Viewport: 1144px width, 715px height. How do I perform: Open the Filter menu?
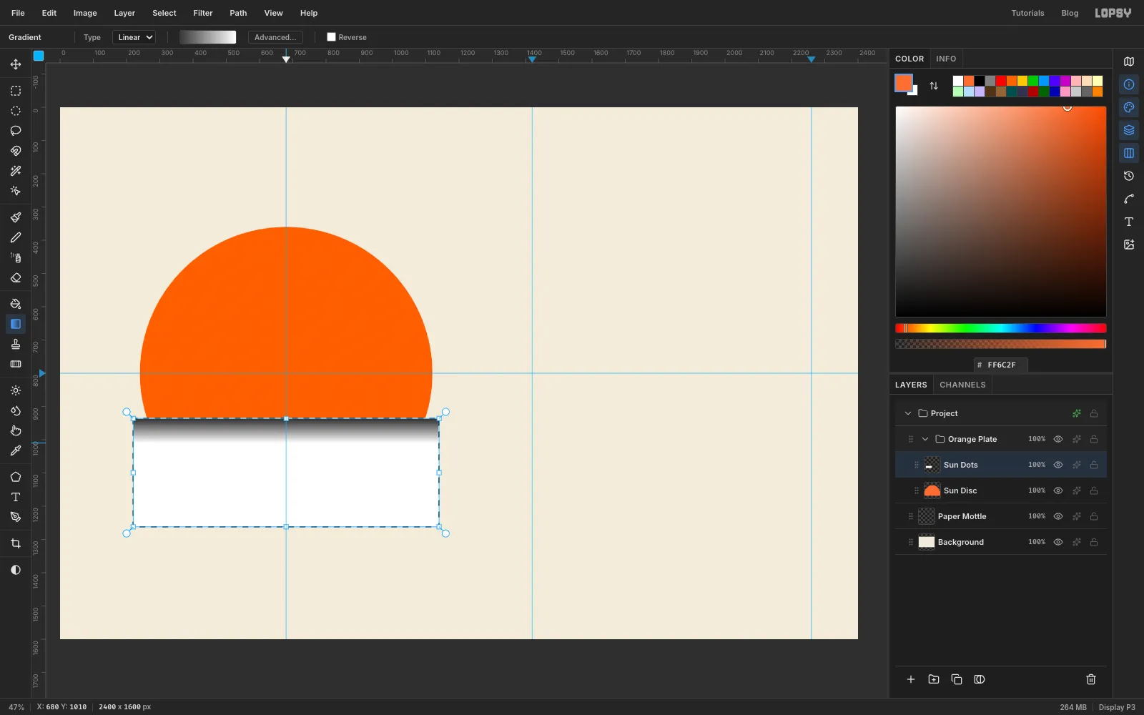tap(203, 13)
